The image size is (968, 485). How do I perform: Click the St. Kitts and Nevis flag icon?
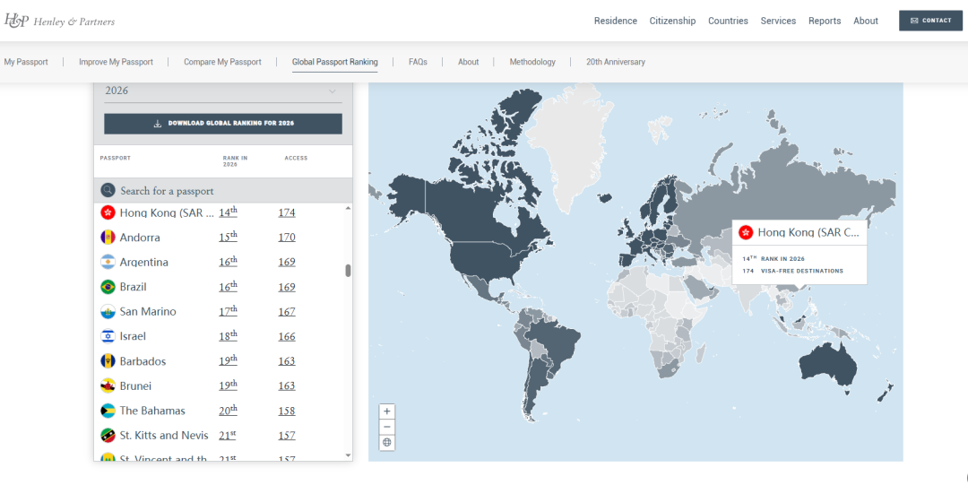coord(108,435)
